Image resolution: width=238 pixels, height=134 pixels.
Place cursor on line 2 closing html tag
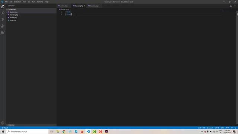(68, 14)
